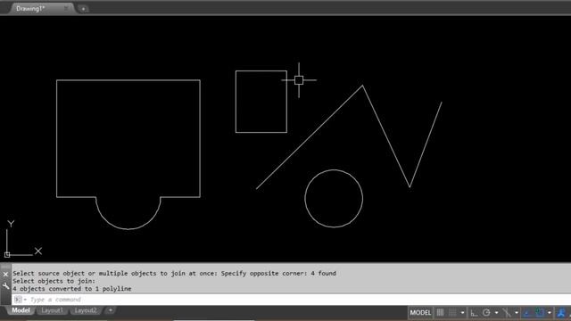Image resolution: width=571 pixels, height=321 pixels.
Task: Click annotation visibility icon
Action: 561,313
